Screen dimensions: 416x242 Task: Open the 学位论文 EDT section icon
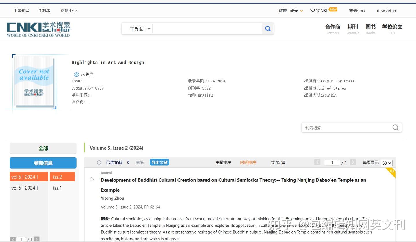392,29
